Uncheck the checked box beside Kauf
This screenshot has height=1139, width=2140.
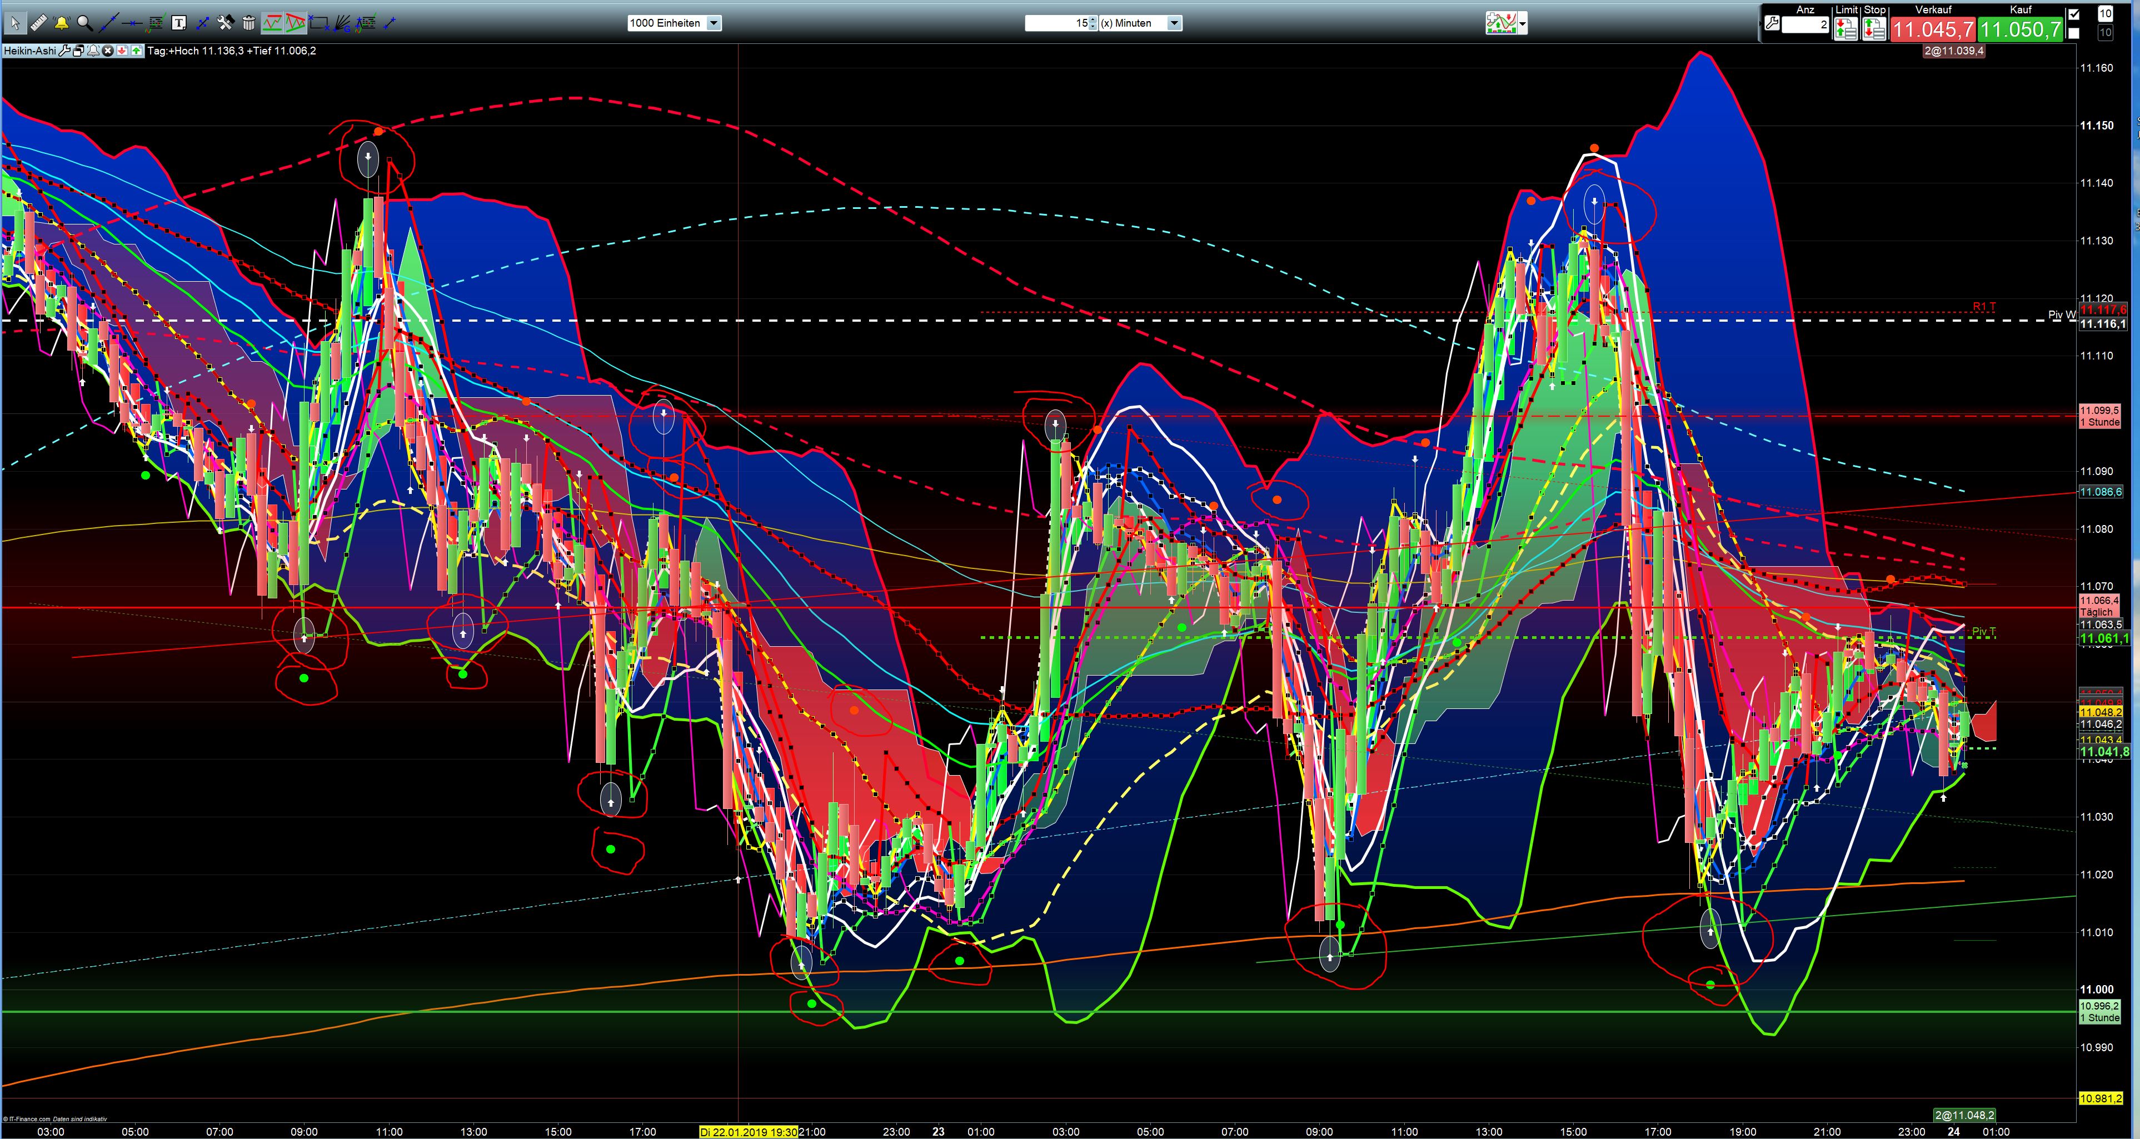tap(2074, 14)
